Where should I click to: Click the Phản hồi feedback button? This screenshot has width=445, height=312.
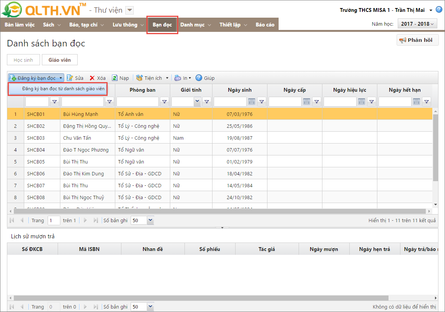[417, 40]
